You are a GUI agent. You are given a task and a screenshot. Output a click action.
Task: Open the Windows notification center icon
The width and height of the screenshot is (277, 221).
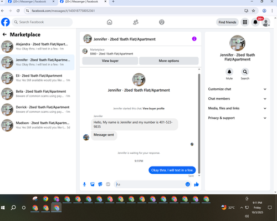[270, 208]
